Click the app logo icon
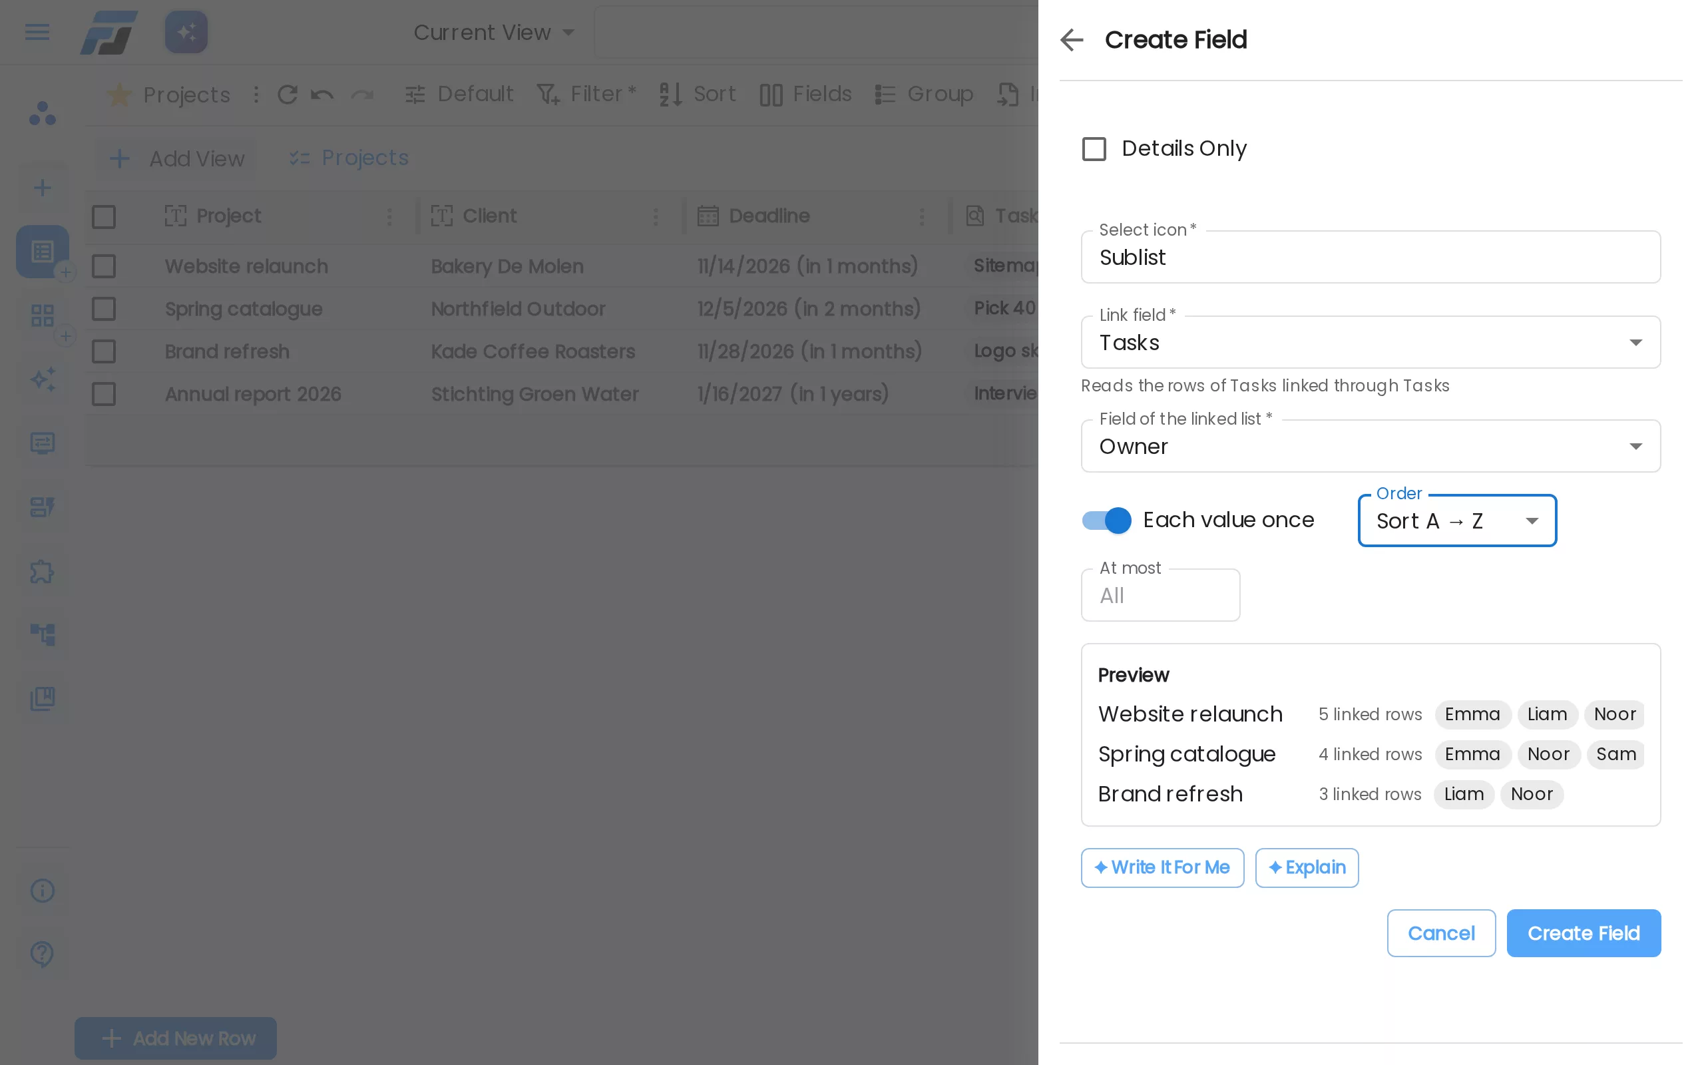The width and height of the screenshot is (1704, 1065). pos(108,33)
